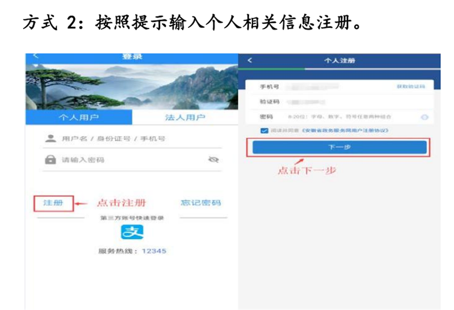Open the 忘记密码 link
Viewport: 454px width, 310px height.
coord(201,203)
